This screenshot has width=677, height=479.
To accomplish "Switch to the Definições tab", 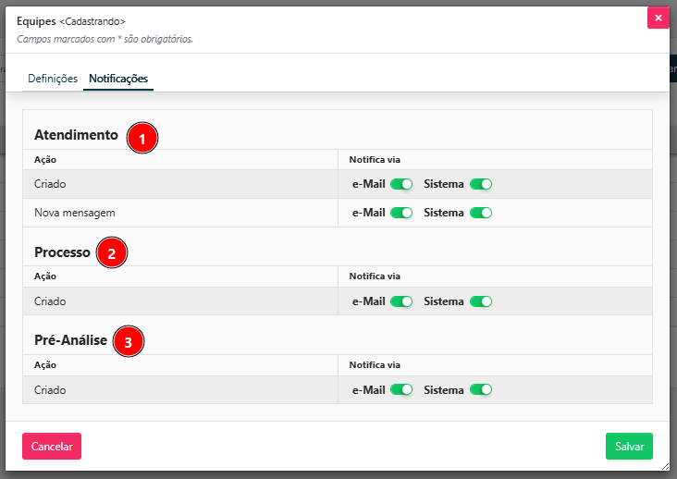I will click(53, 79).
